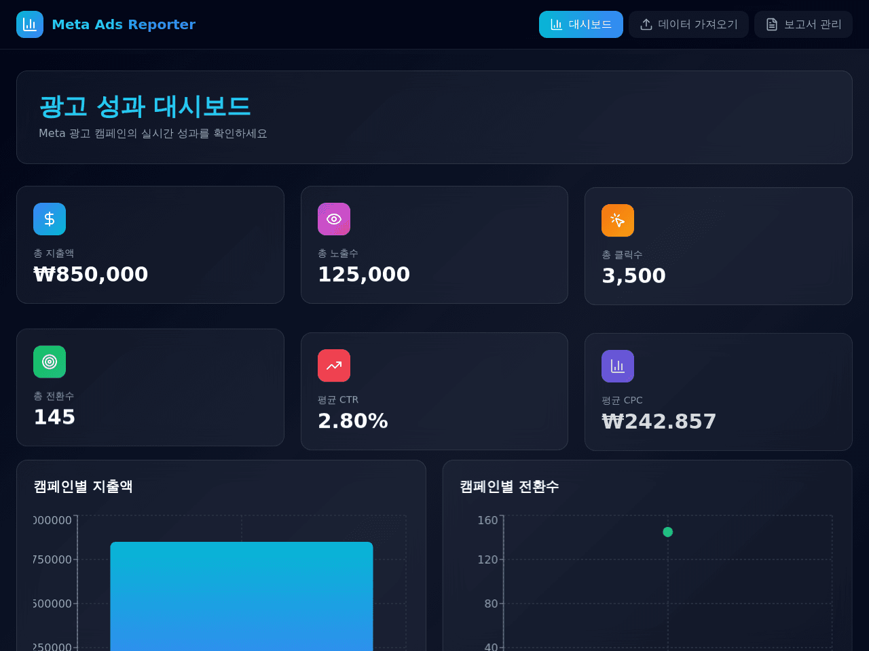Click the 총 전환수 label

54,395
